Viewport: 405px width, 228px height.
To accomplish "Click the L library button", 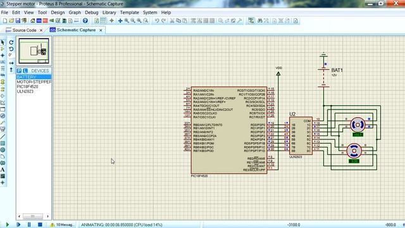I will 25,71.
